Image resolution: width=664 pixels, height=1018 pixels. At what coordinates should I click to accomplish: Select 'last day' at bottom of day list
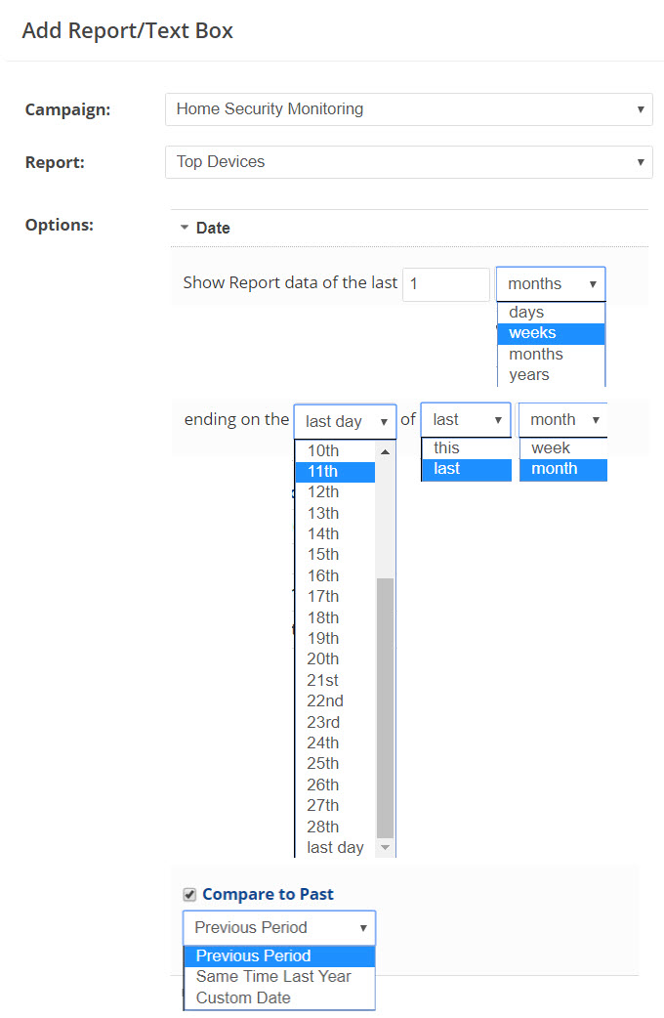[x=335, y=848]
